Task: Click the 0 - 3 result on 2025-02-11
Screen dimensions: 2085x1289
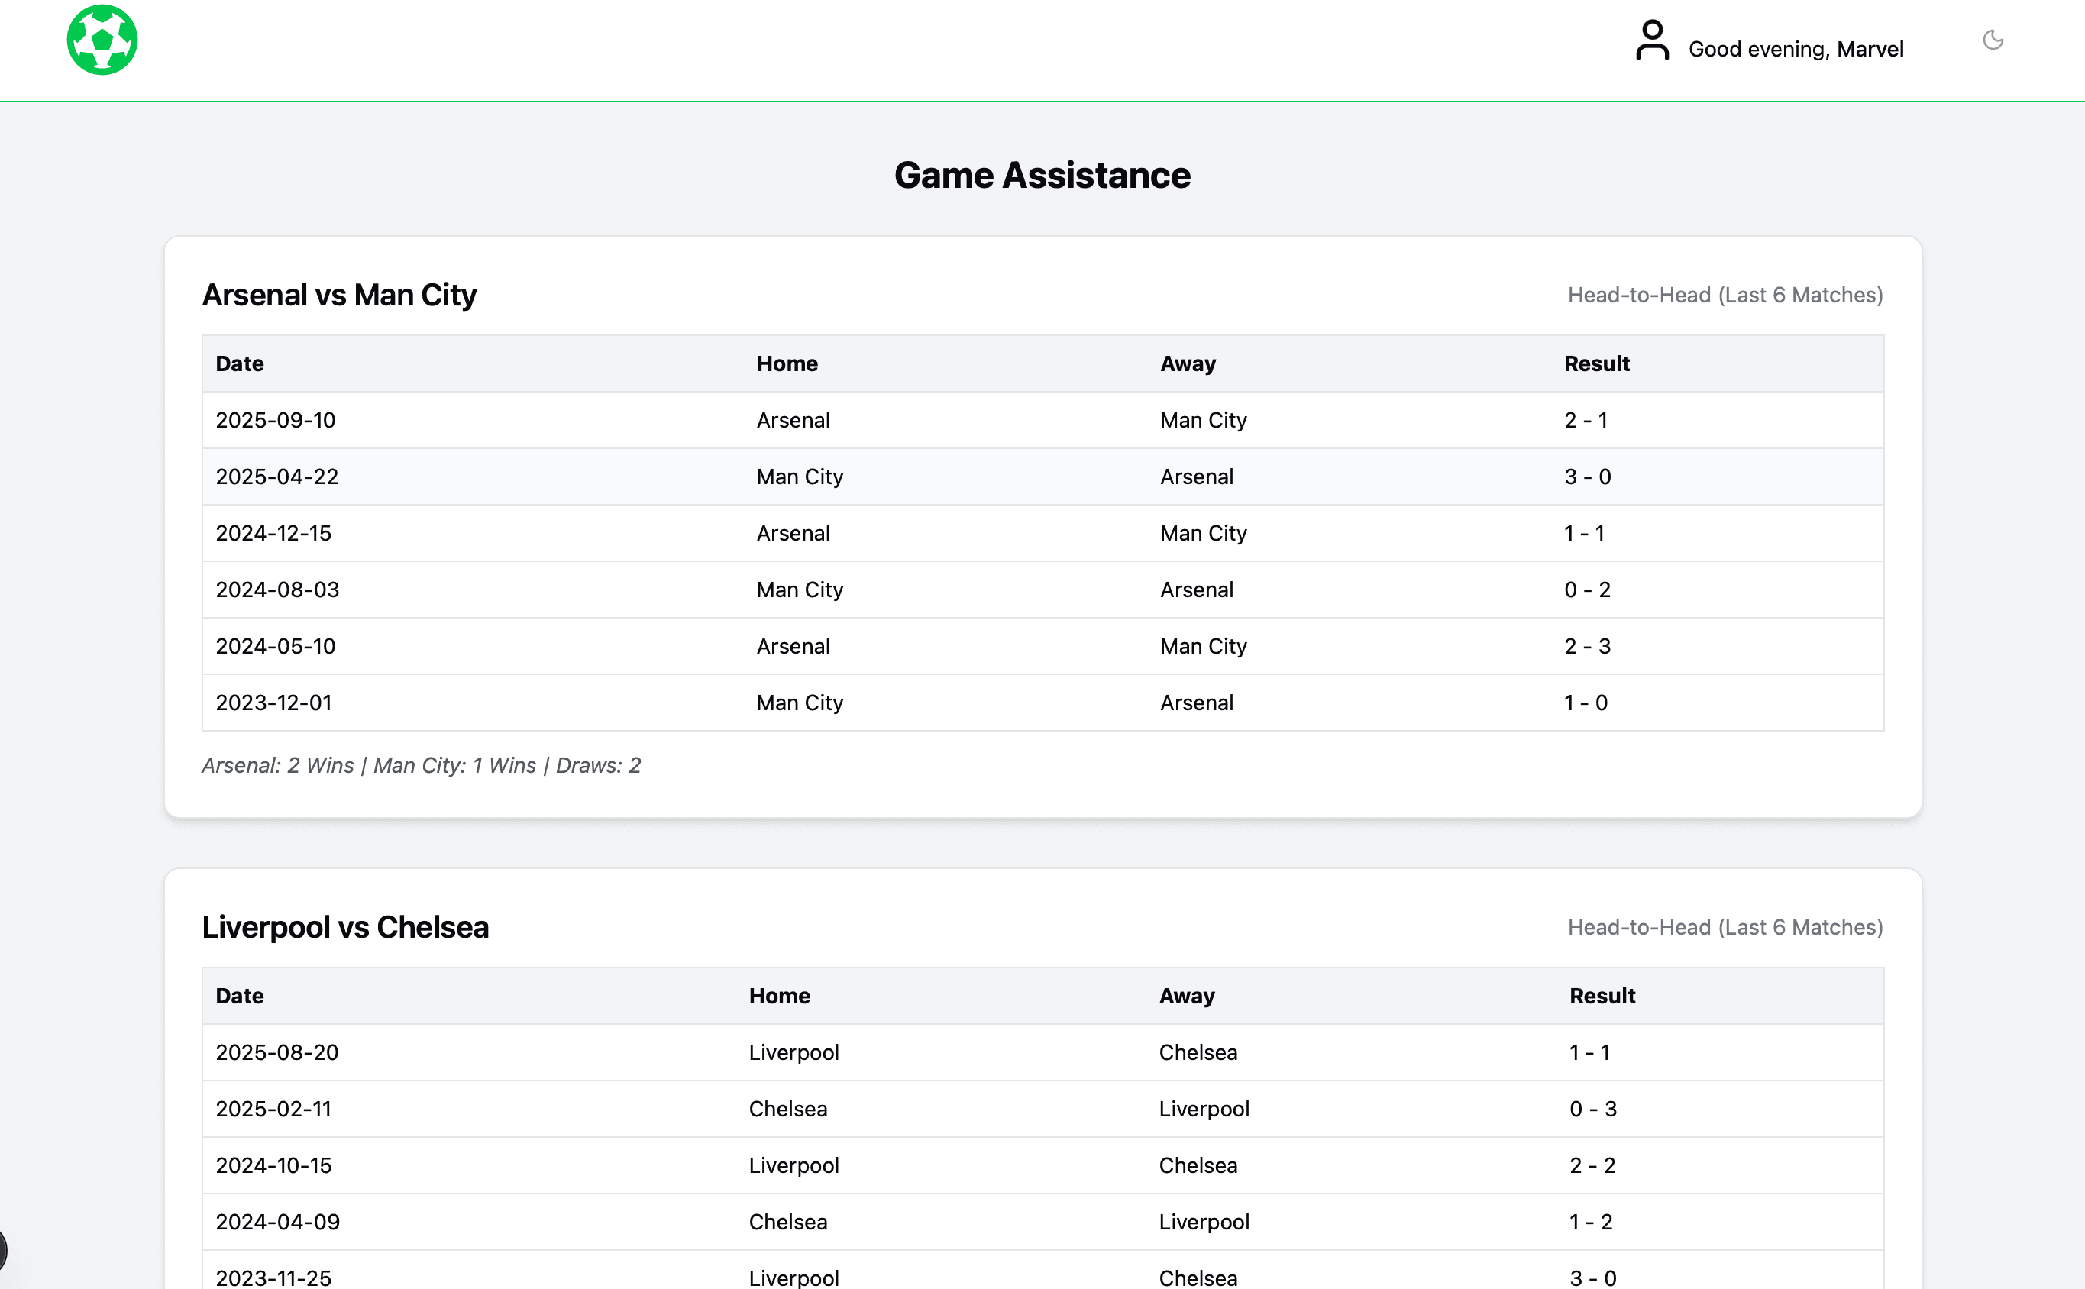Action: pyautogui.click(x=1592, y=1109)
